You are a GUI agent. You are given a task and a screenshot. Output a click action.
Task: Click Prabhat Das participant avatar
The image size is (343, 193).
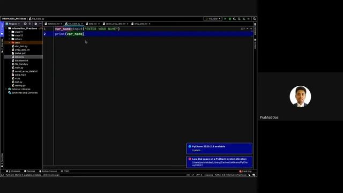(x=300, y=96)
